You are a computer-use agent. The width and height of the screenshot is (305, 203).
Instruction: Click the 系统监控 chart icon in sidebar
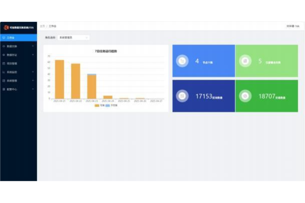tap(4, 72)
